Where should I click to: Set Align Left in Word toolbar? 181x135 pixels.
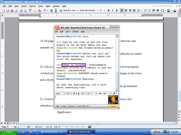(x=122, y=11)
